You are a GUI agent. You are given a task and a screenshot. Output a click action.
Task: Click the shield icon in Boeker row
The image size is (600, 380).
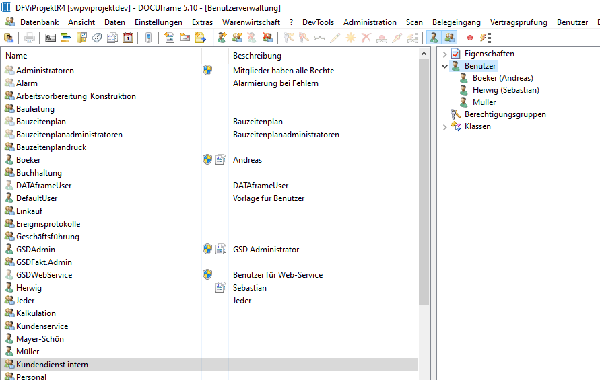[x=207, y=159]
